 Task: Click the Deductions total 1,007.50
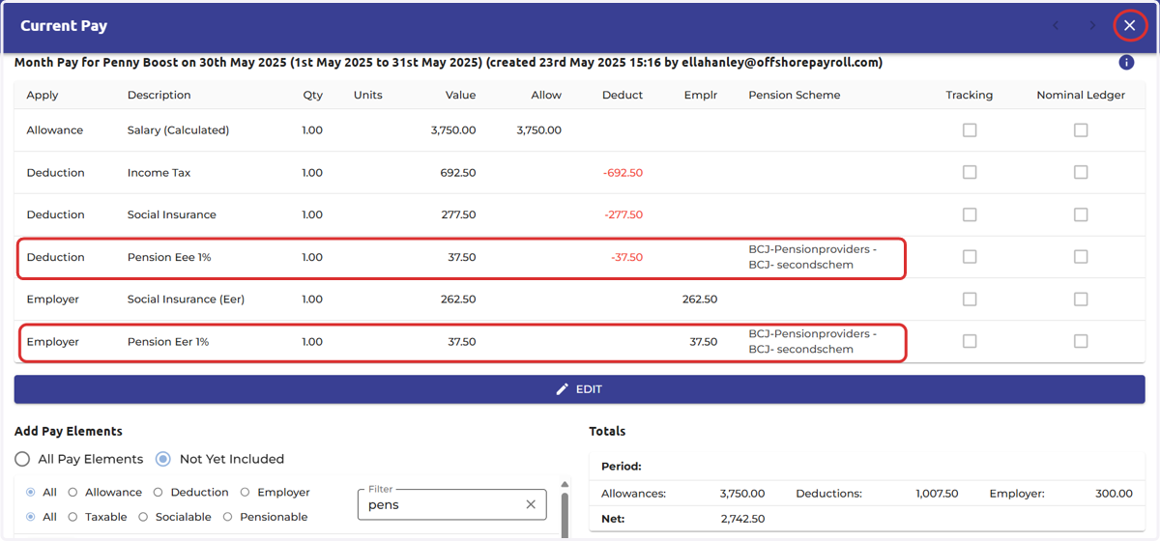pyautogui.click(x=937, y=494)
